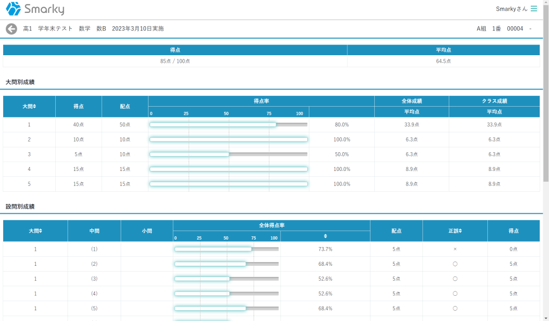
Task: Click the 得点 header in the summary table
Action: tap(175, 50)
